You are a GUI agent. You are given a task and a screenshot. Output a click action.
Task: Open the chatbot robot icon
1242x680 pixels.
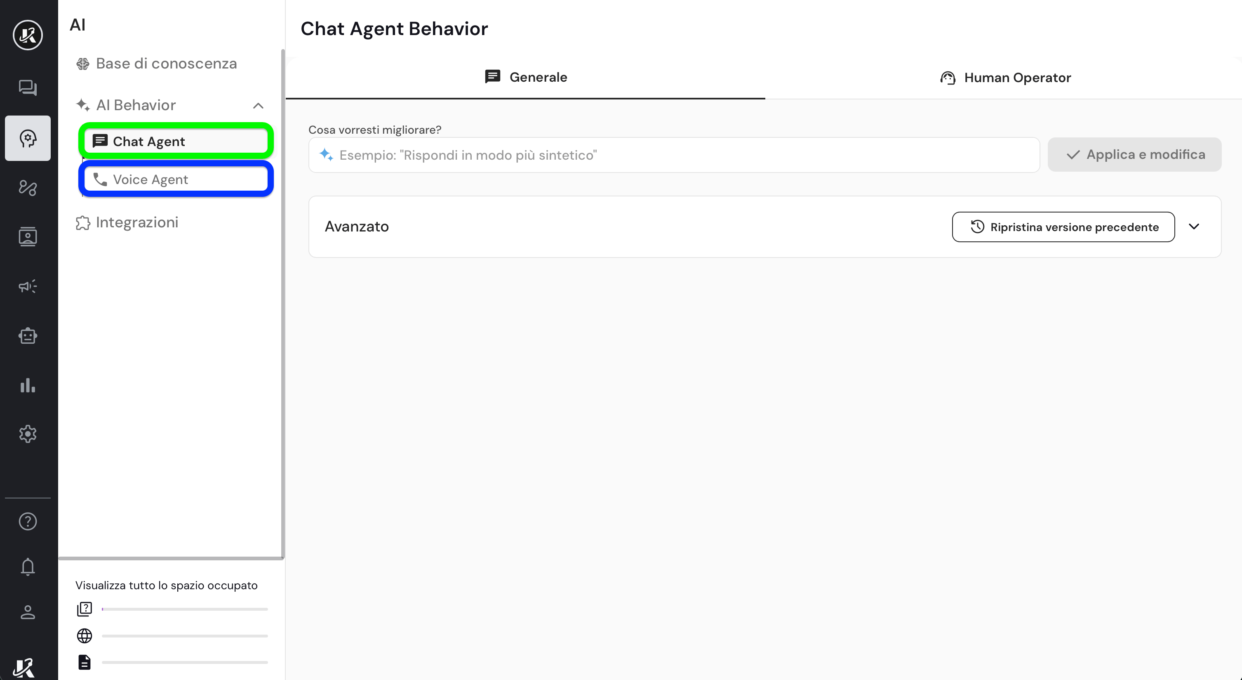[x=28, y=335]
